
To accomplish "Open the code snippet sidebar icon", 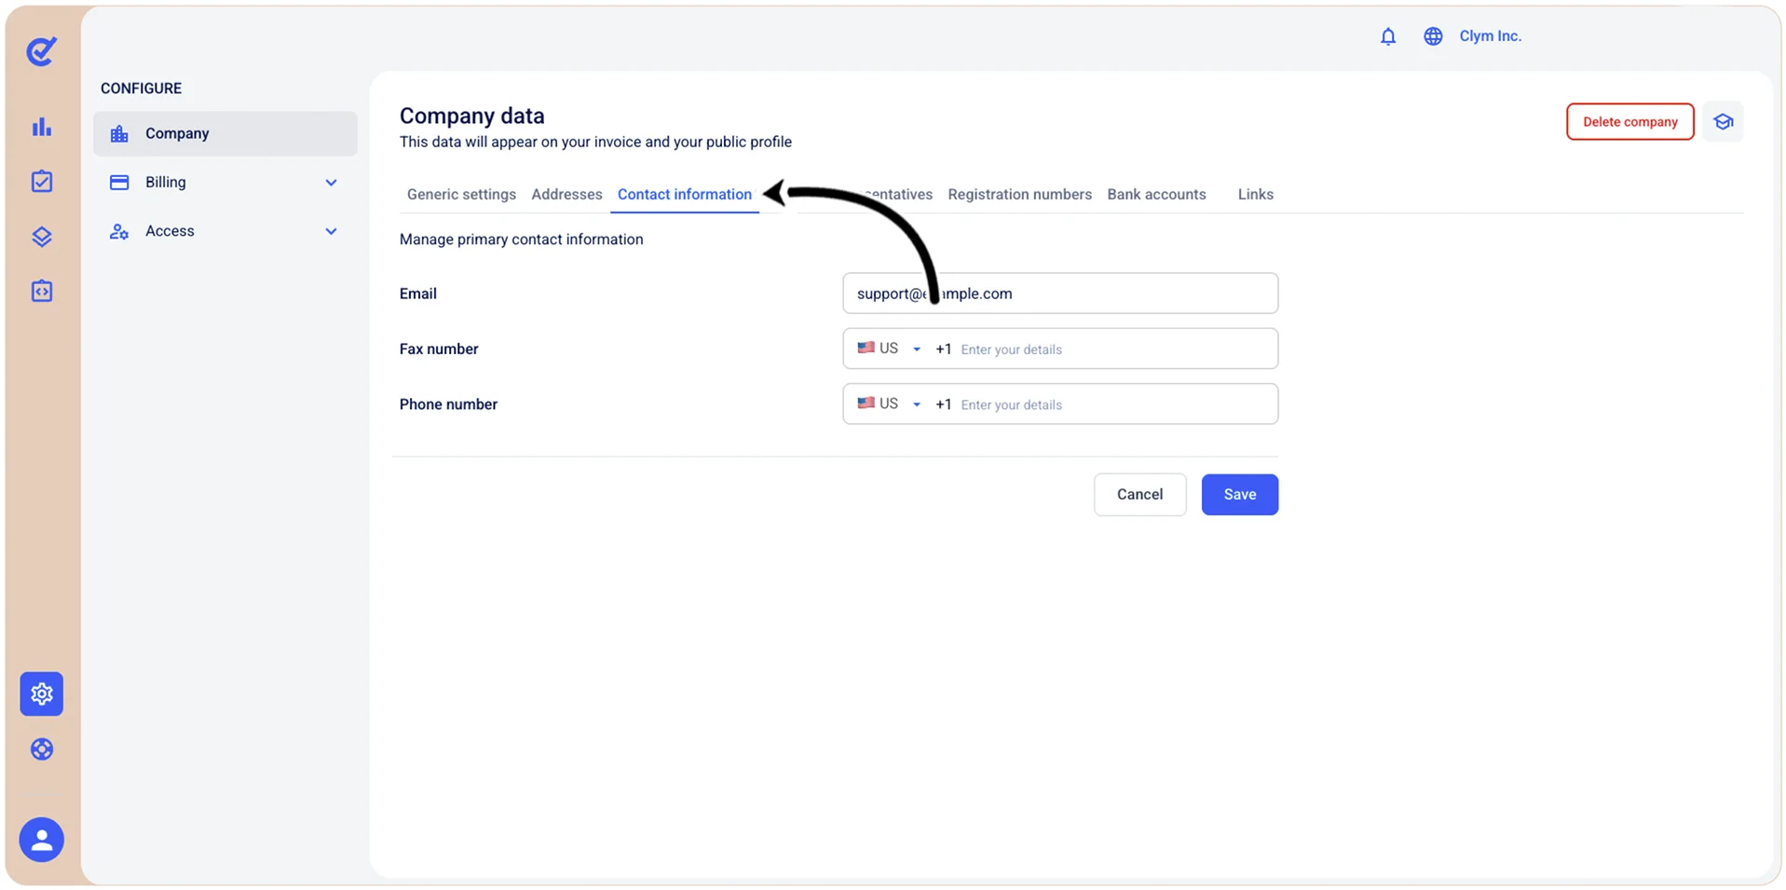I will (x=42, y=291).
